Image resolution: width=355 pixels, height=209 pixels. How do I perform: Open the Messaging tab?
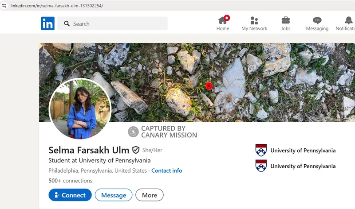pyautogui.click(x=317, y=23)
